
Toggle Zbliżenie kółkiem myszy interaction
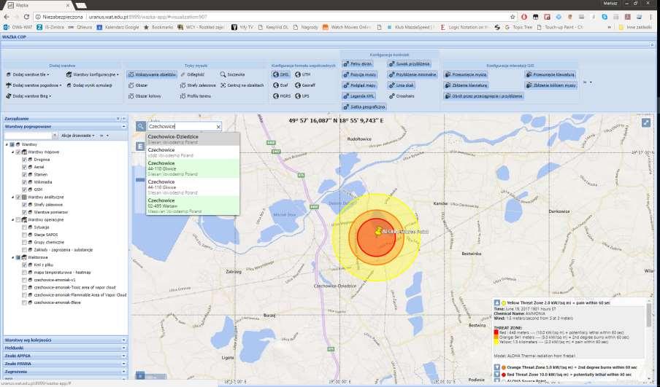[550, 85]
